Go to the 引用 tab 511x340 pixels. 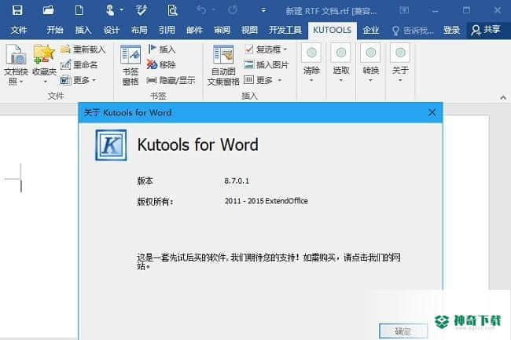click(x=167, y=31)
